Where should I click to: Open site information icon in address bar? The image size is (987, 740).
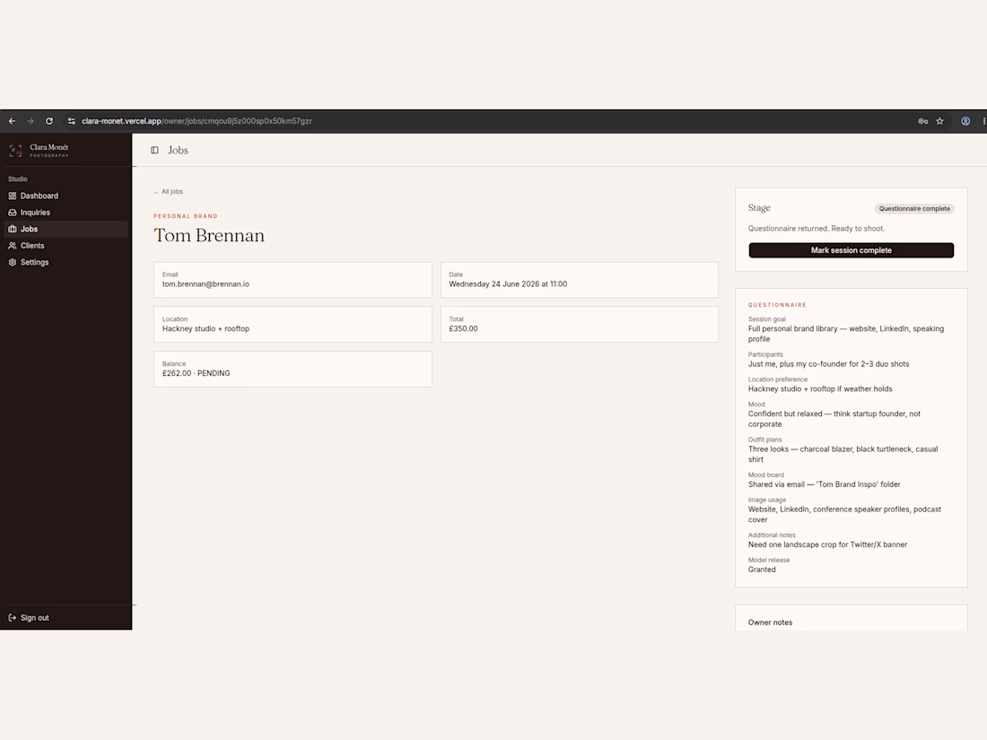point(71,121)
